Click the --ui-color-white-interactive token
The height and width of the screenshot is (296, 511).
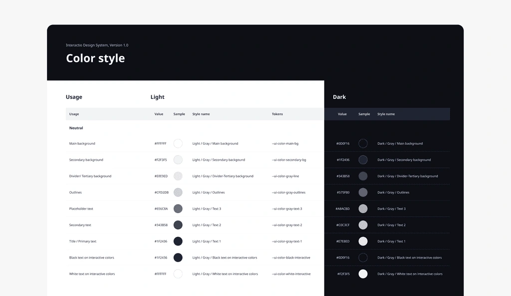coord(291,274)
